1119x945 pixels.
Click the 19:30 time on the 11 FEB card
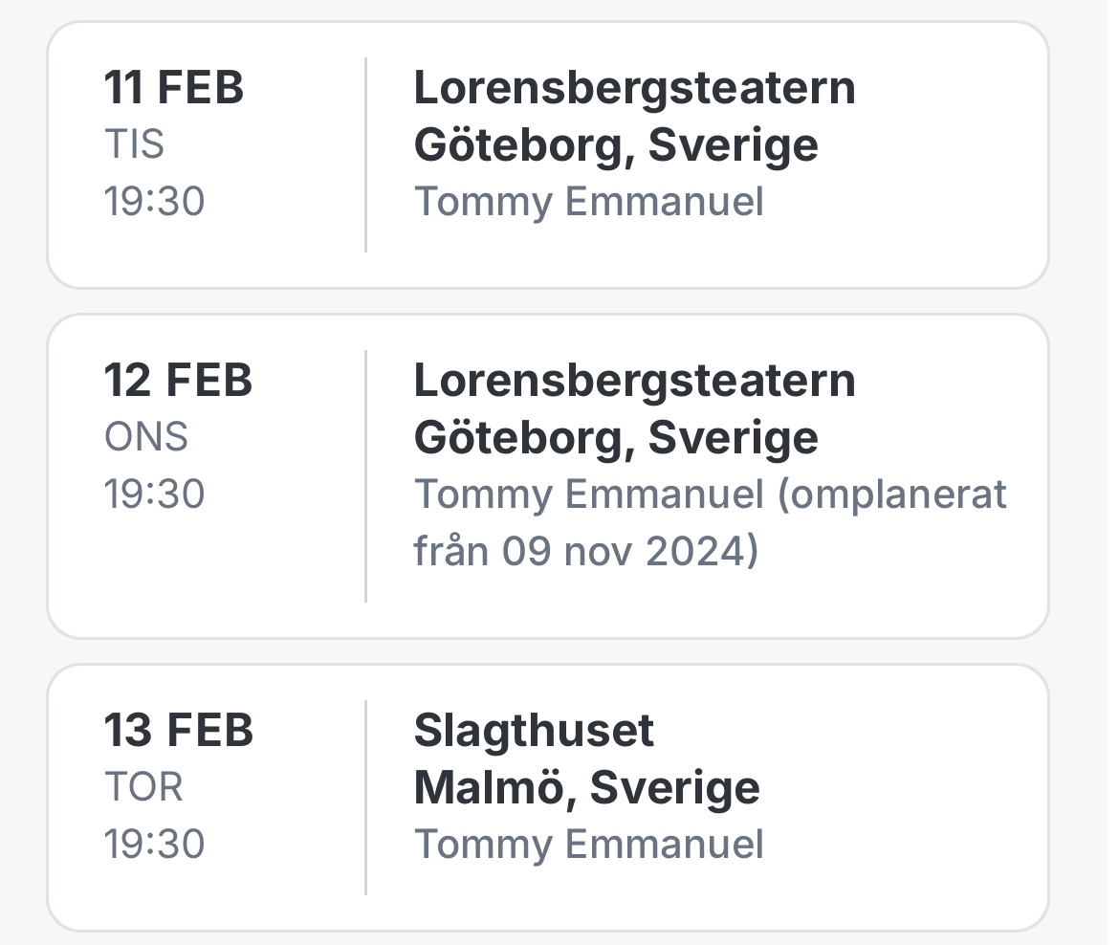point(154,202)
